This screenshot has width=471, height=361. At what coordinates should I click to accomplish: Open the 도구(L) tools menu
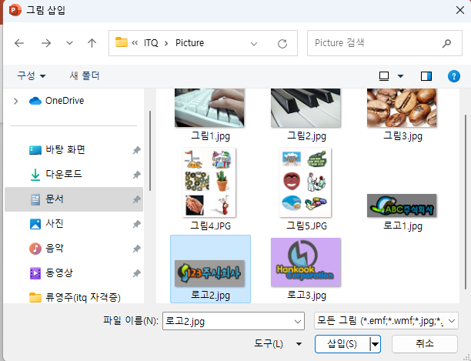coord(278,343)
